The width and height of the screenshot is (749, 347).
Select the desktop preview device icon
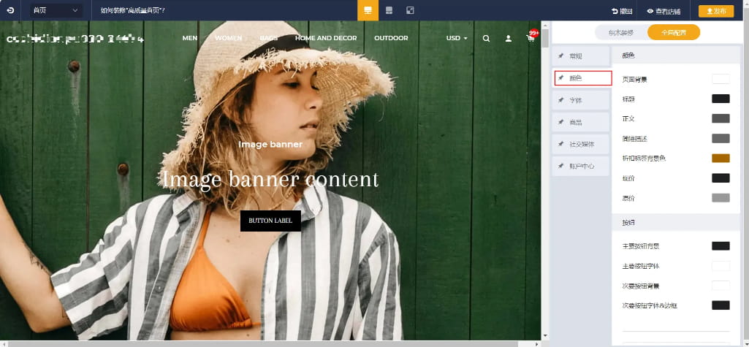point(368,10)
